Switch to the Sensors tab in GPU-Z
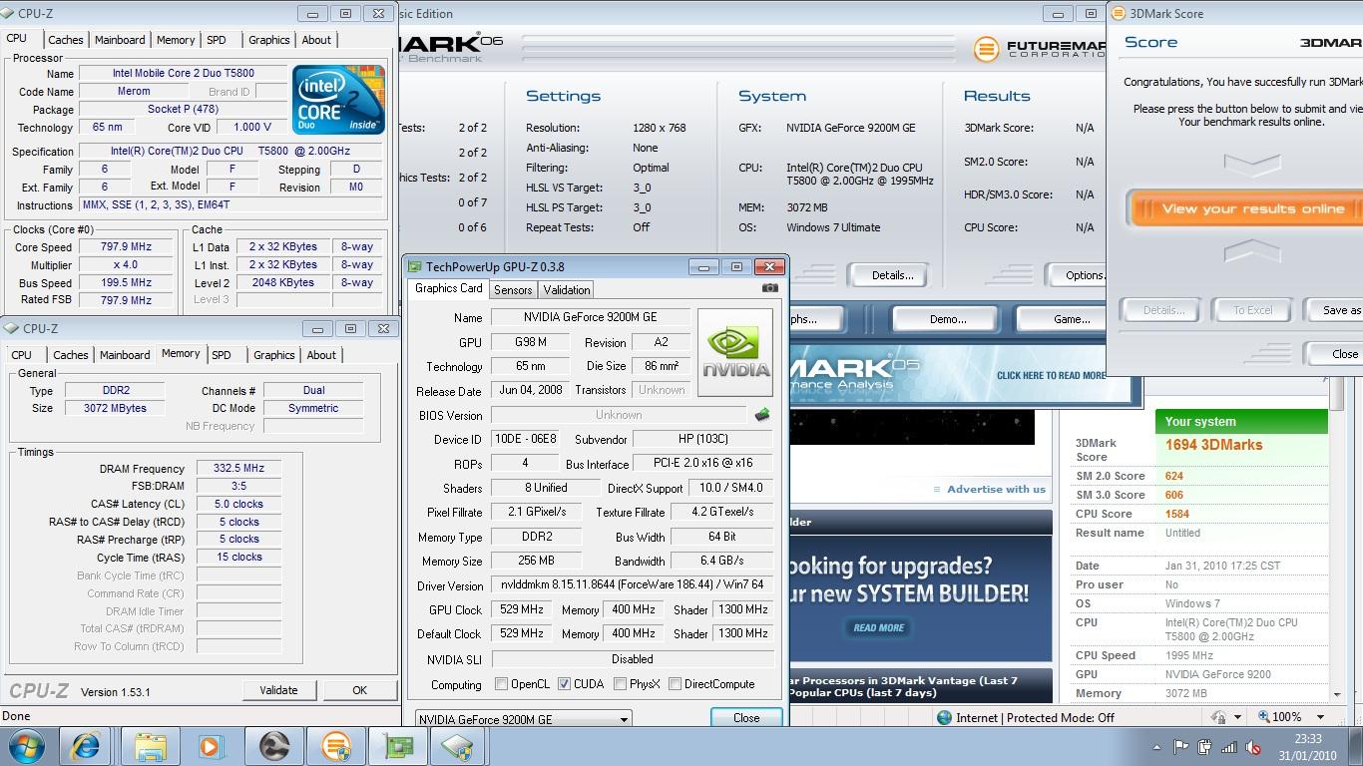 tap(513, 290)
